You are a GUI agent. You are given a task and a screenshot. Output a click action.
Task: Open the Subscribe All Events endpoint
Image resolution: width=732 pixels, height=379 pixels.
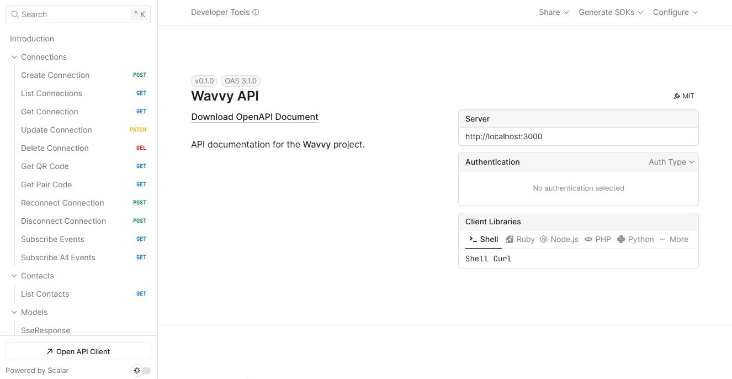tap(82, 257)
